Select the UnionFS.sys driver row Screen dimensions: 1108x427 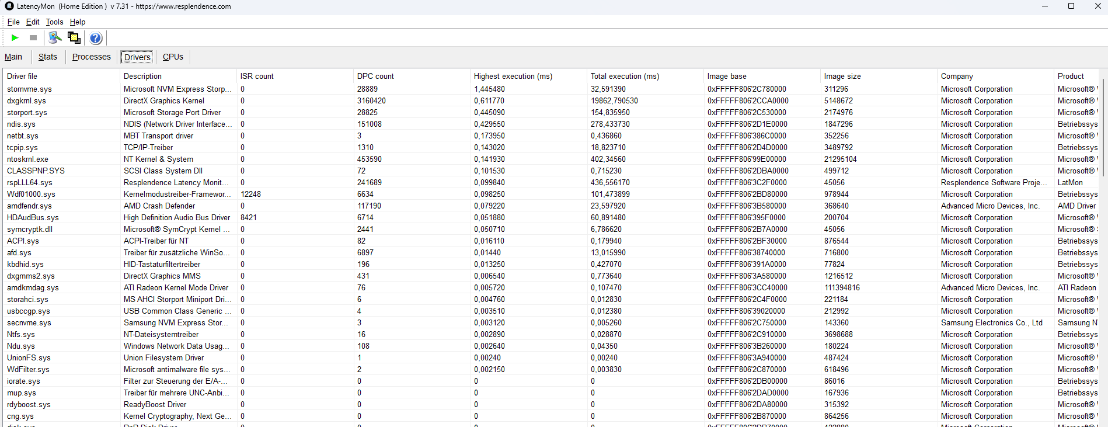(552, 357)
